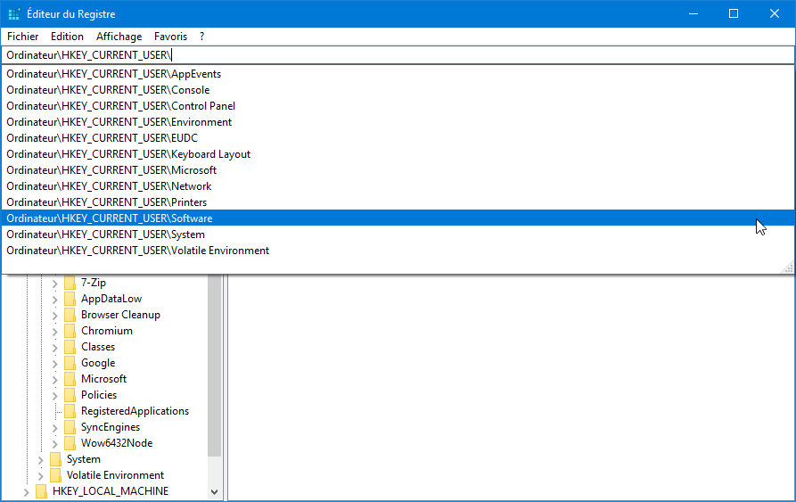Click the Volatile Environment folder icon
Viewport: 796px width, 502px height.
pos(56,475)
